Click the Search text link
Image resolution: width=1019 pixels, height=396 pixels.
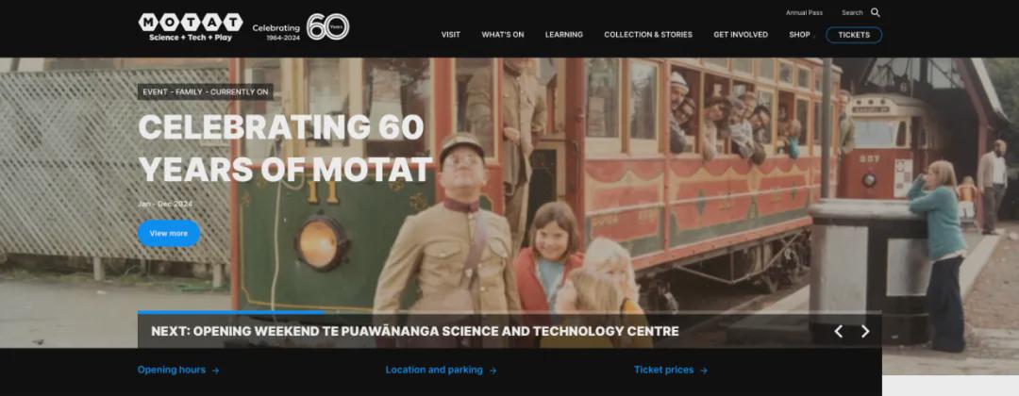tap(852, 13)
